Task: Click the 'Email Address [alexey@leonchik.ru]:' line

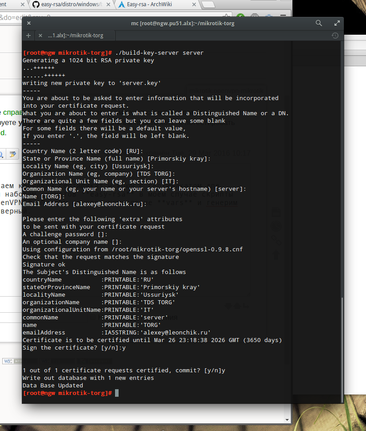Action: click(84, 204)
